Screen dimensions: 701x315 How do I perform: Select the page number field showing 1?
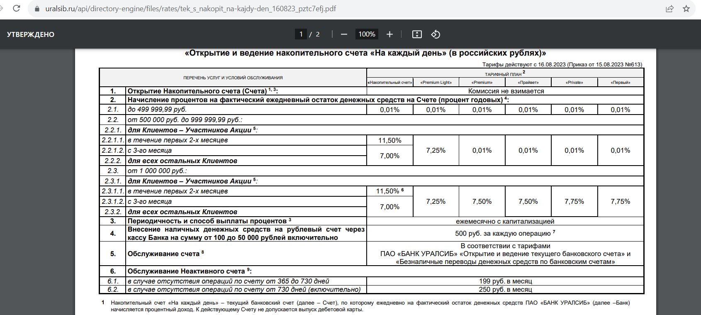301,34
